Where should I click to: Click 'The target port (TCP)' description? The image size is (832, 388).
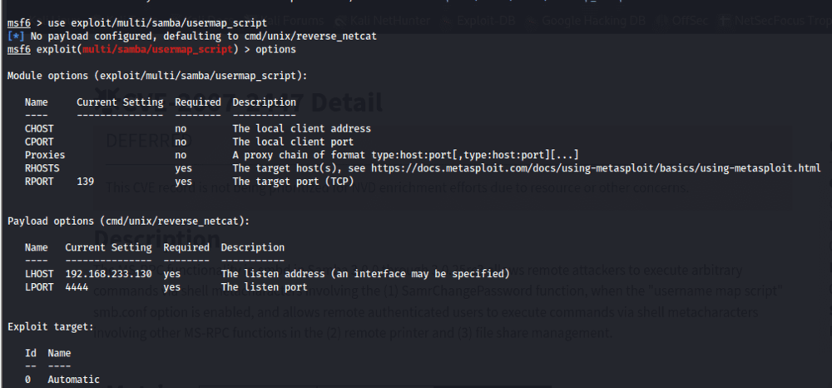pos(293,182)
